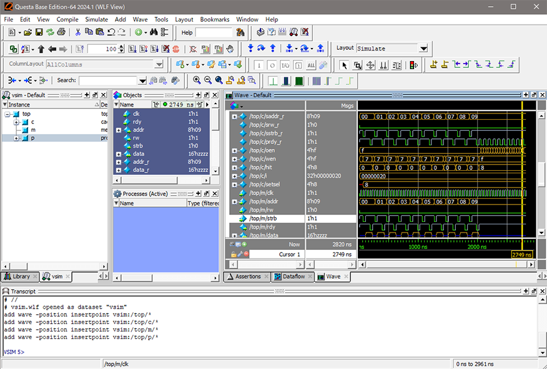Enable Zoom Mode rectangle tool
The image size is (547, 369).
tap(358, 65)
